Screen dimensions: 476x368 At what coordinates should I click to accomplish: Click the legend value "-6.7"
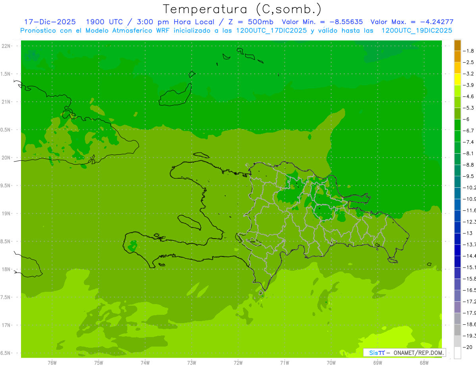click(x=468, y=131)
